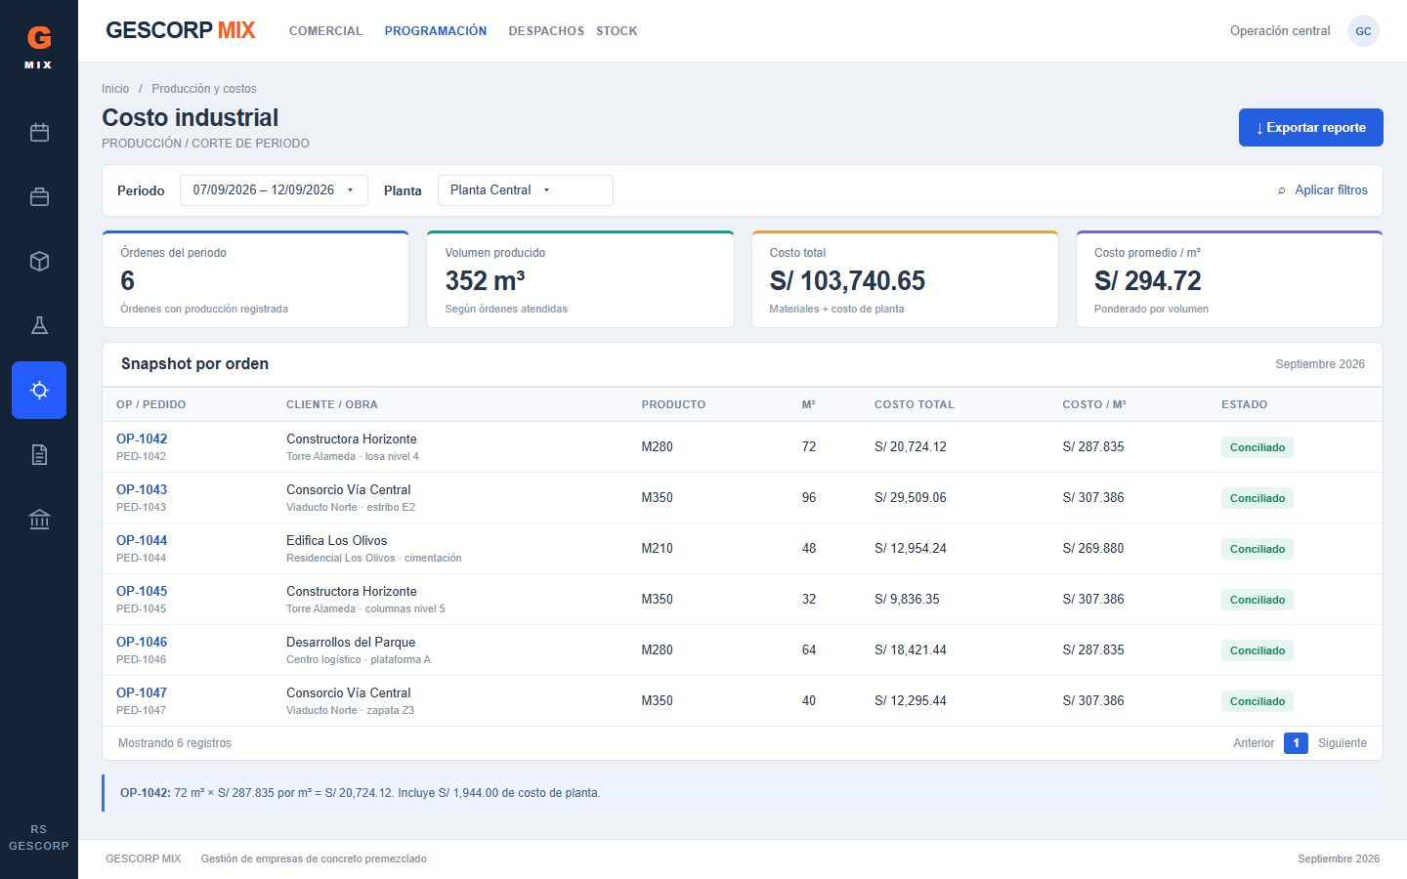Select the Volumen producido card showing 352 m³
The image size is (1407, 879).
click(580, 279)
